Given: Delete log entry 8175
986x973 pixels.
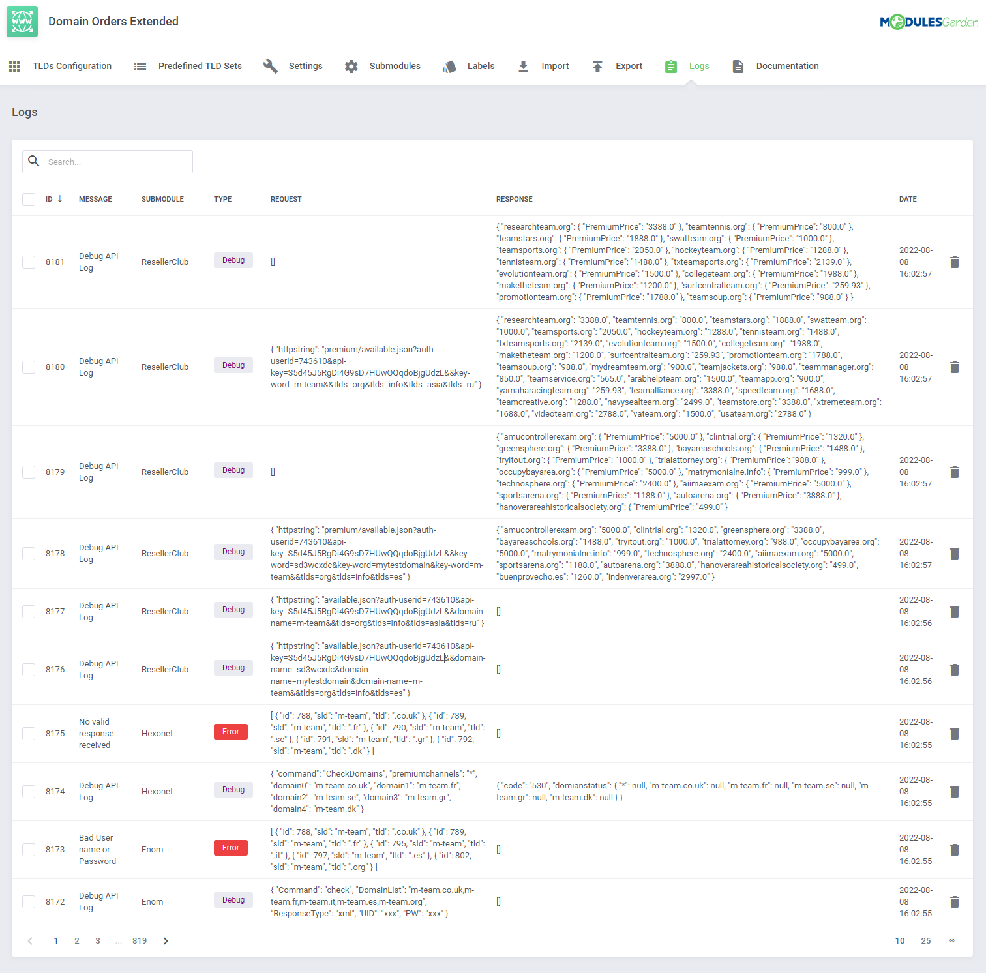Looking at the screenshot, I should [x=955, y=734].
